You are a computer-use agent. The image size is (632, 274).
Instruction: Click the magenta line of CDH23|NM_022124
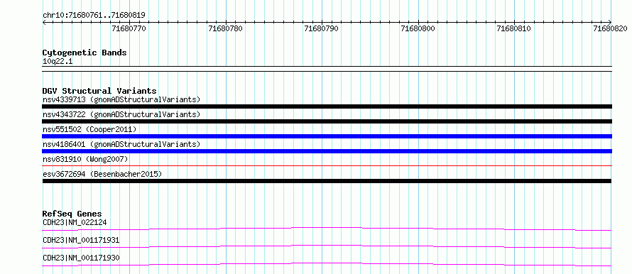pyautogui.click(x=327, y=229)
